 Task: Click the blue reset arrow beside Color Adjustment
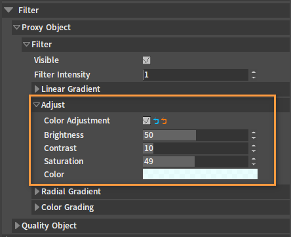pos(156,121)
